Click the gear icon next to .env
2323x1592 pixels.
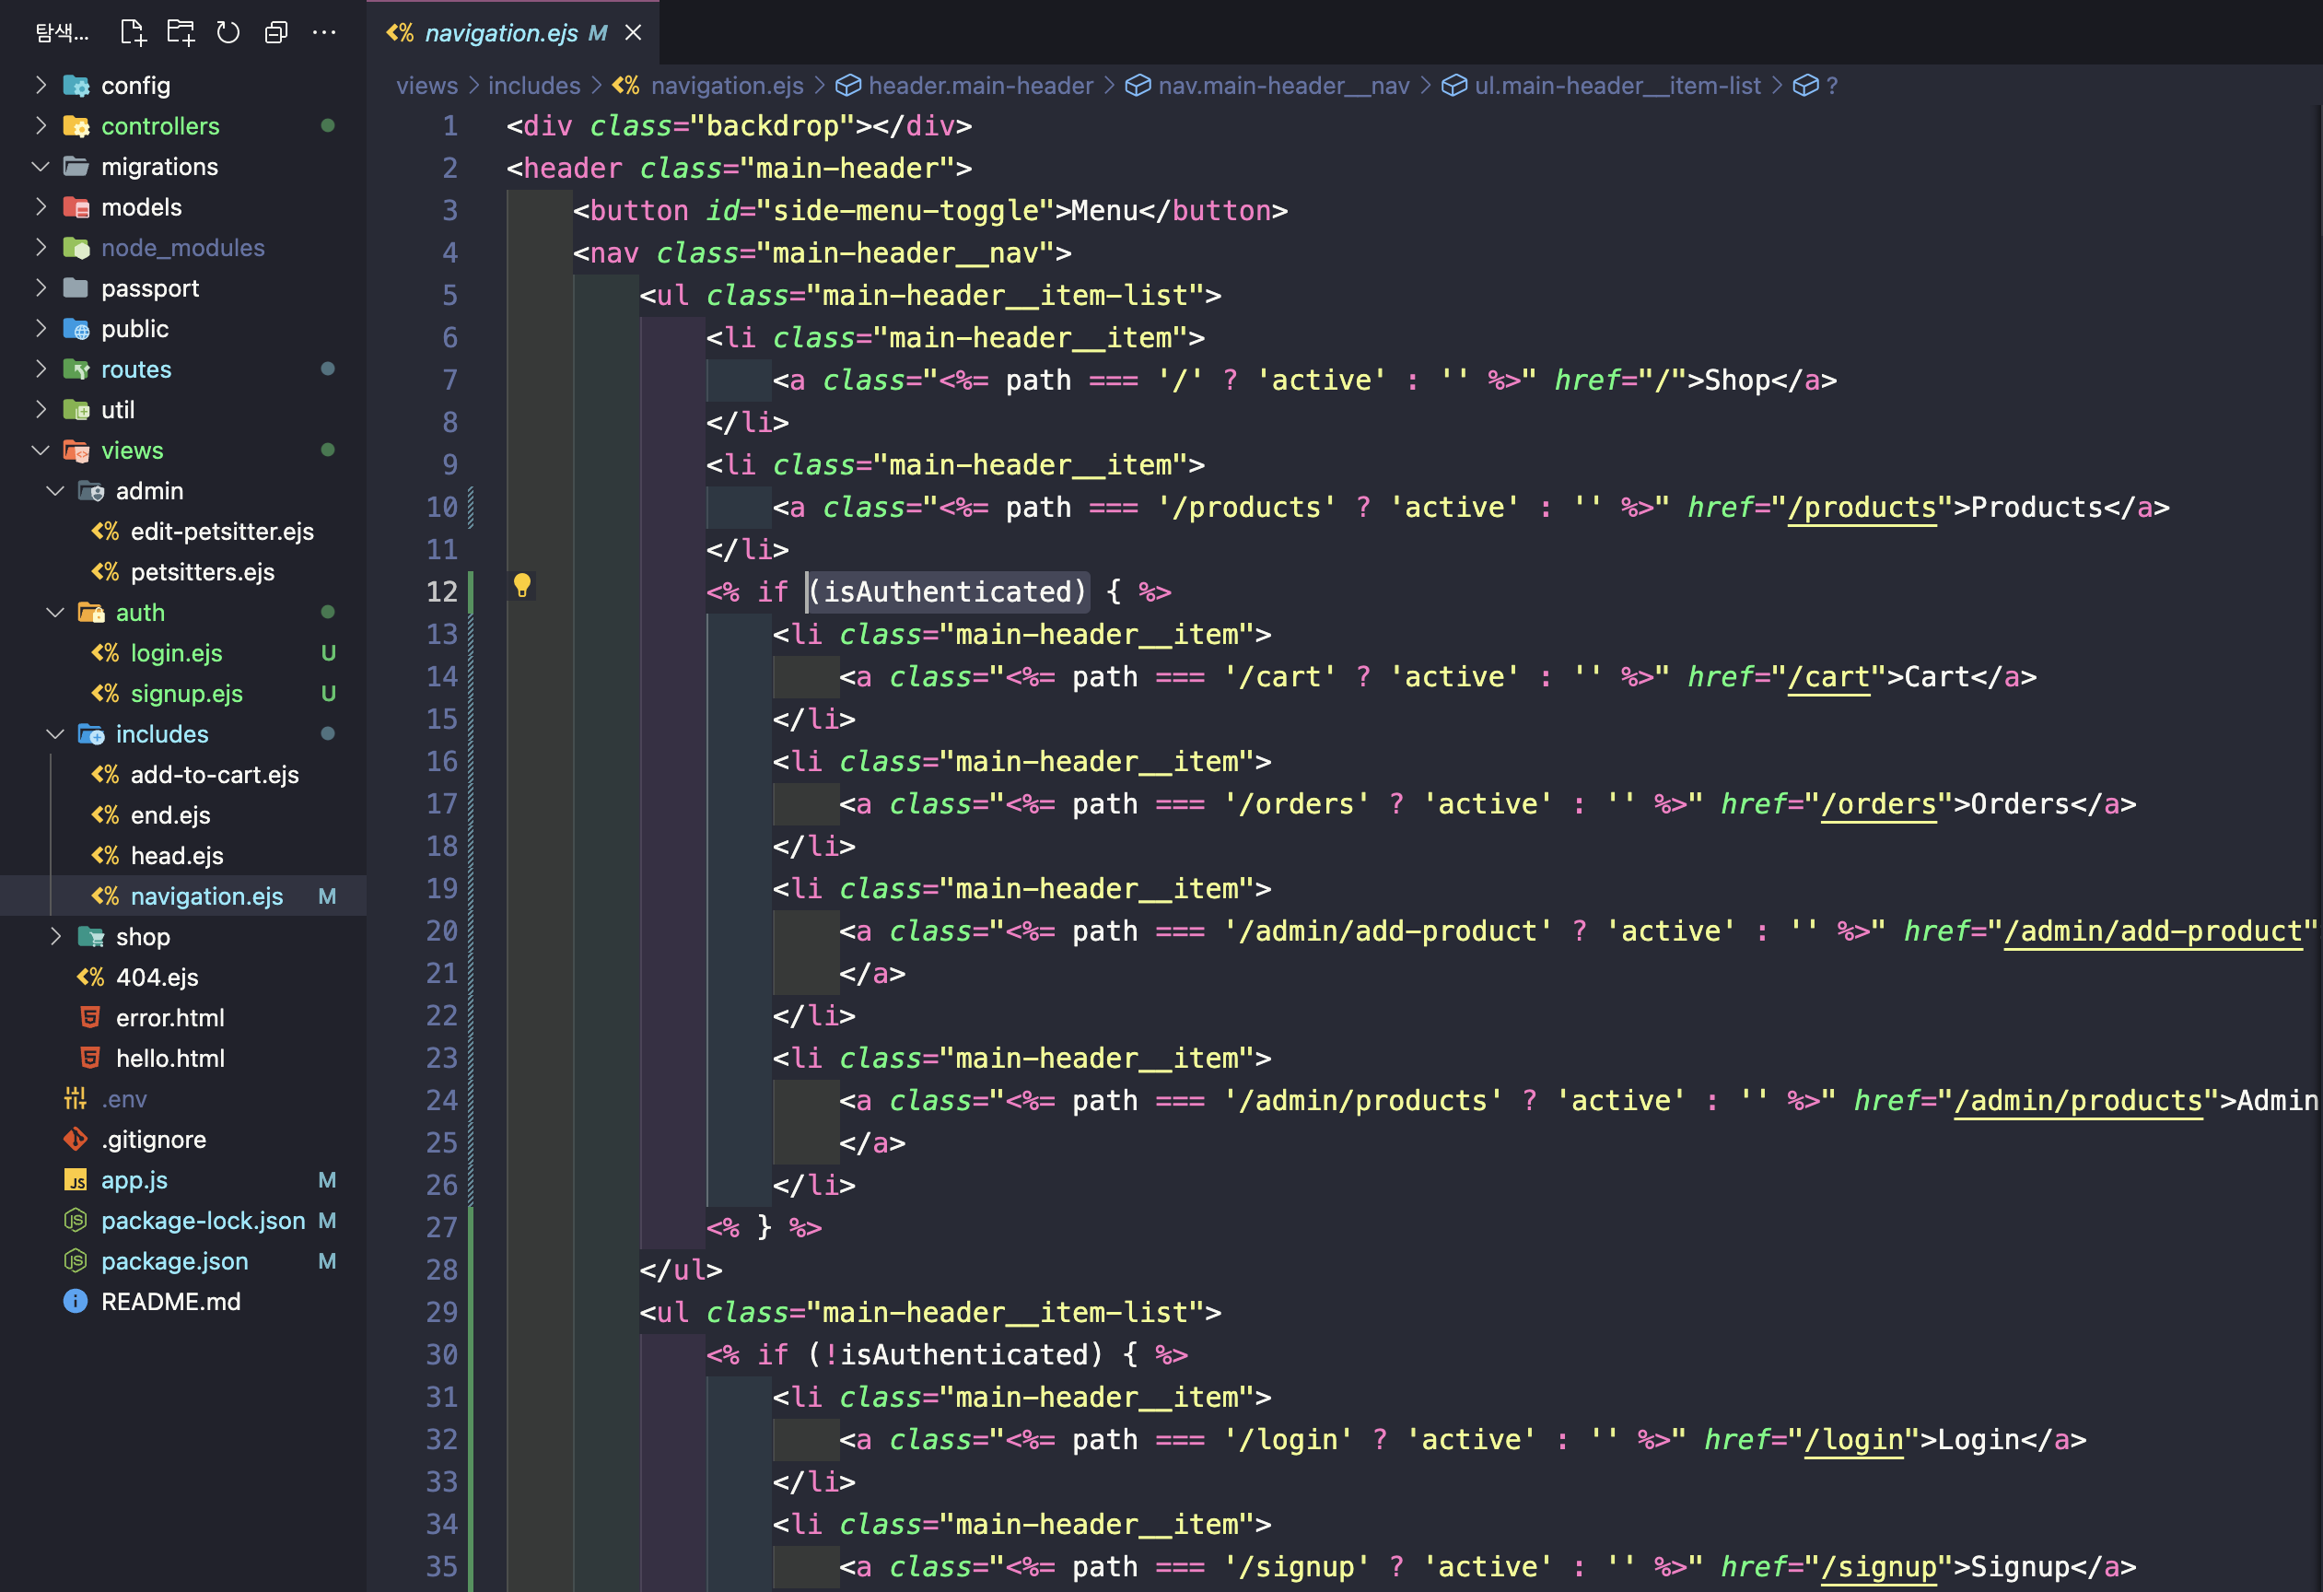[x=74, y=1098]
